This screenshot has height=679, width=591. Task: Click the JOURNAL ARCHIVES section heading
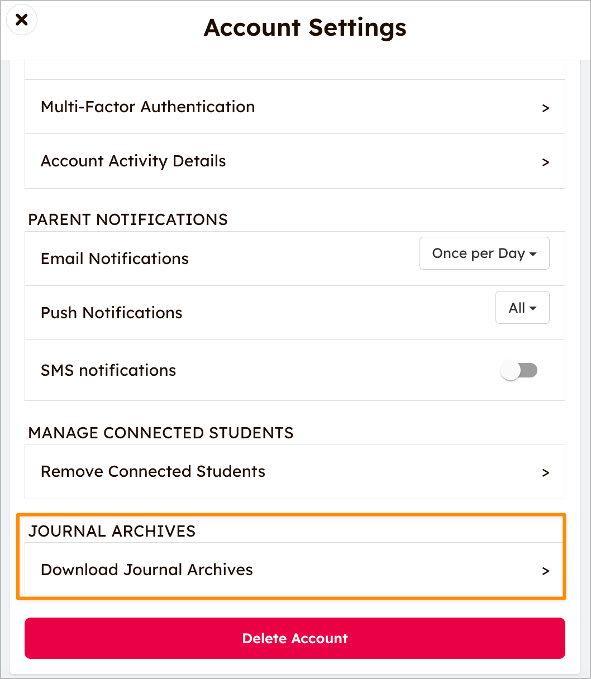click(112, 532)
